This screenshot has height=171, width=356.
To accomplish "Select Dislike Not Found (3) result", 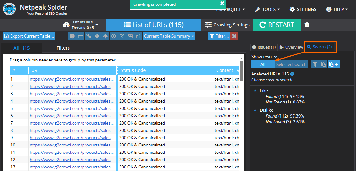I will tap(285, 122).
